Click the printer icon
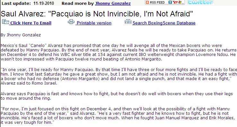 tap(71, 22)
